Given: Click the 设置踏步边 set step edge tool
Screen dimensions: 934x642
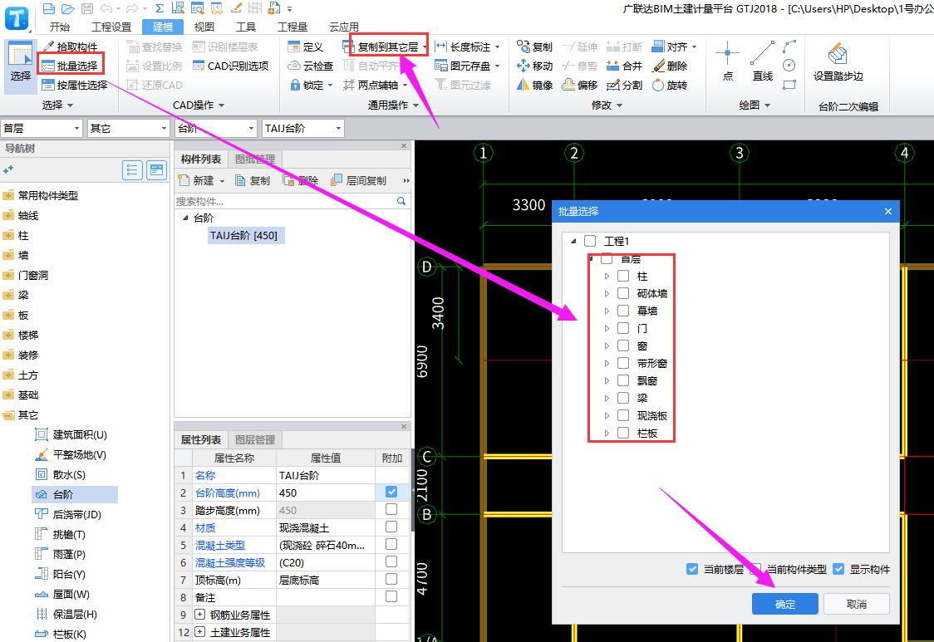Looking at the screenshot, I should [838, 61].
